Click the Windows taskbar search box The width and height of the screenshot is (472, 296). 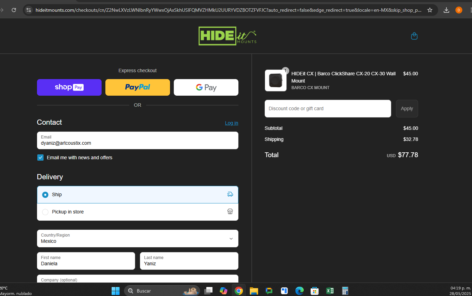[162, 291]
